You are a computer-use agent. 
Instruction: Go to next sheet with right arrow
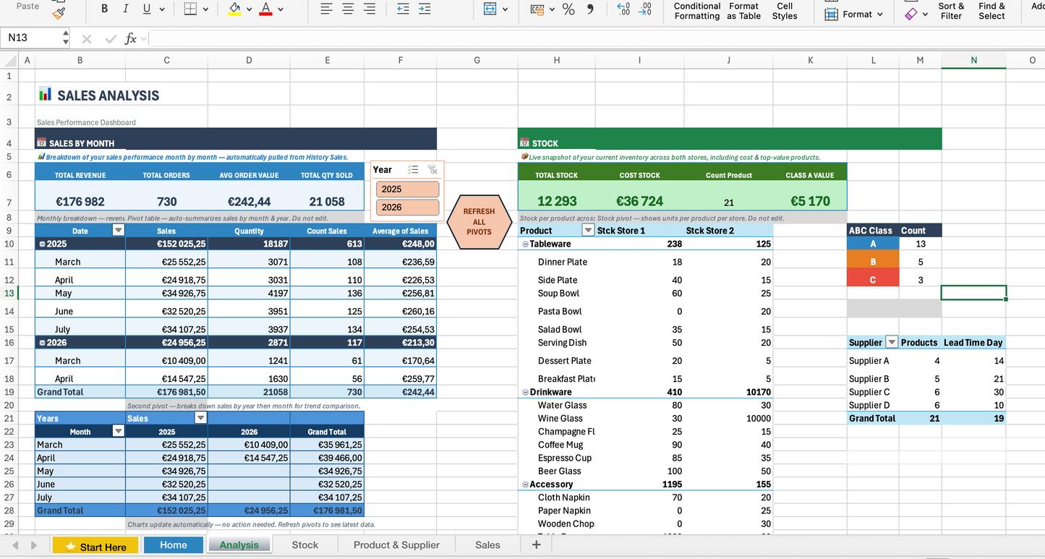(35, 545)
